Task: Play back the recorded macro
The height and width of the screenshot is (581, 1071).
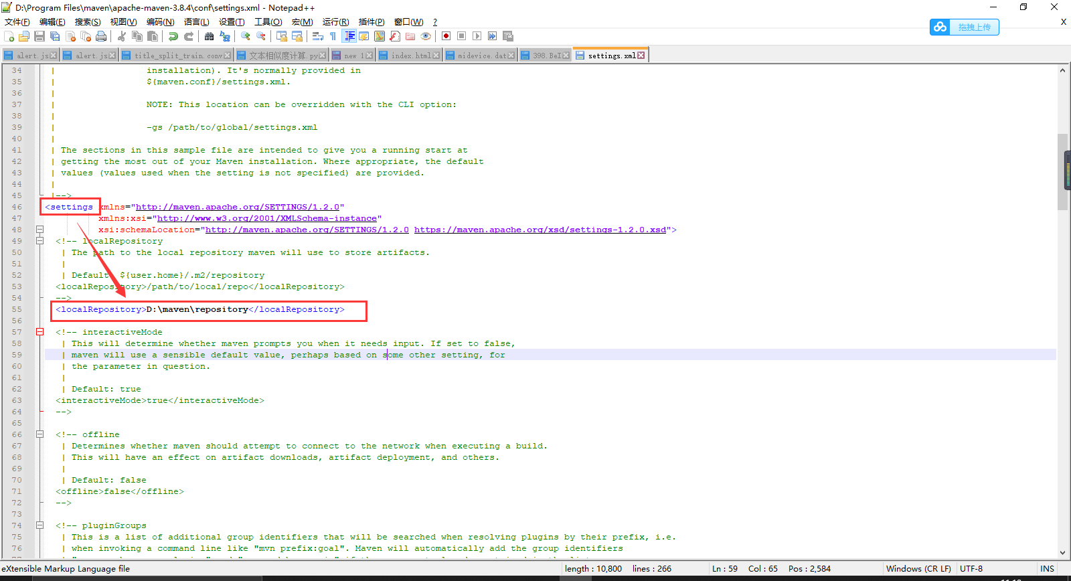Action: coord(477,36)
